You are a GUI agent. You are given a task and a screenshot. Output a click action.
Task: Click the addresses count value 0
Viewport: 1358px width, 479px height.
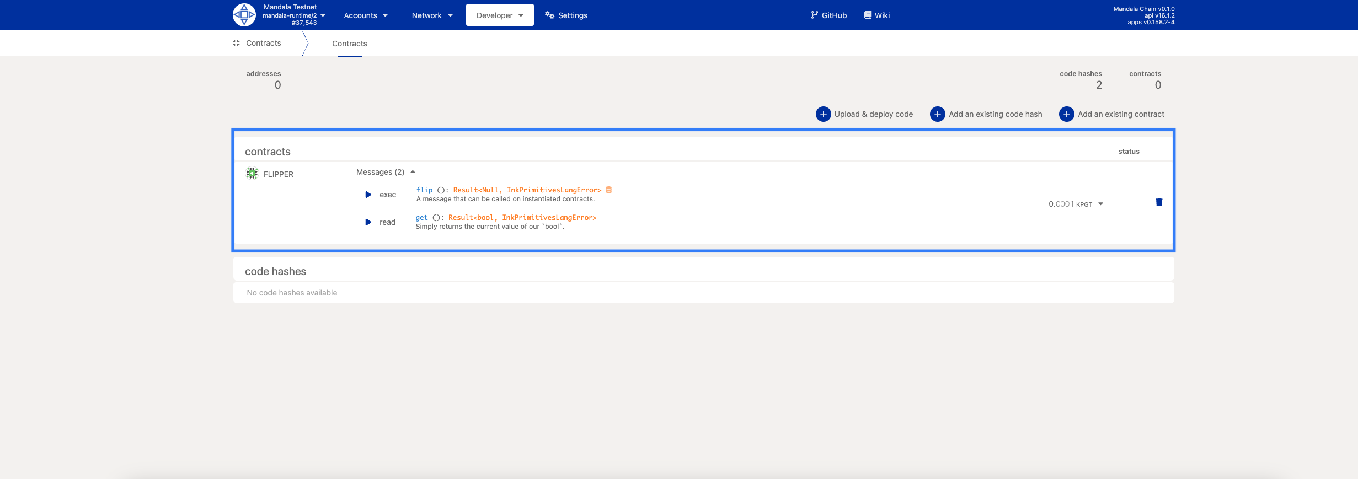pyautogui.click(x=277, y=85)
